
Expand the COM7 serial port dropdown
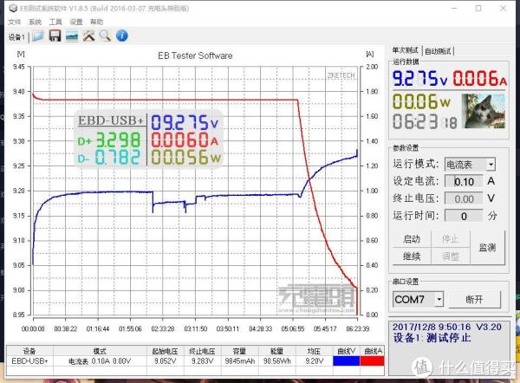pos(439,300)
